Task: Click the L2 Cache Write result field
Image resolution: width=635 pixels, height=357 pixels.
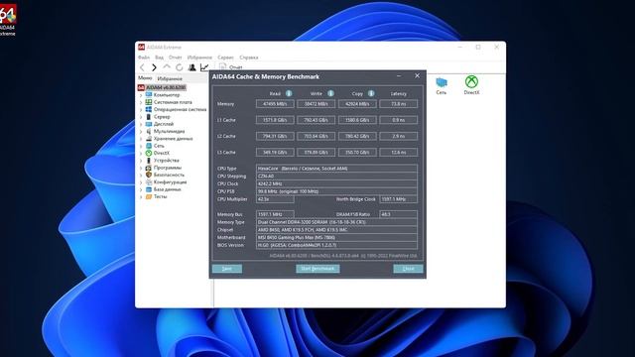Action: (x=317, y=137)
